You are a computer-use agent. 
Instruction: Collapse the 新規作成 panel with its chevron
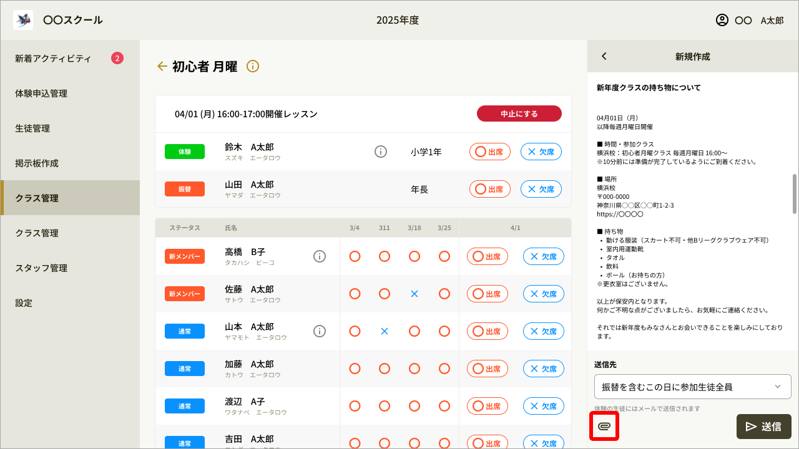click(x=604, y=56)
